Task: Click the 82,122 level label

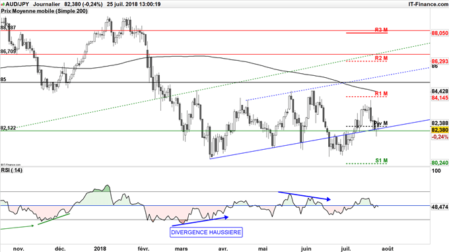Action: [x=8, y=128]
